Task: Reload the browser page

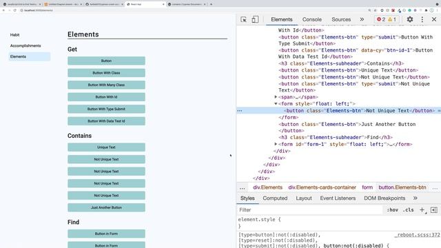Action: (15, 10)
